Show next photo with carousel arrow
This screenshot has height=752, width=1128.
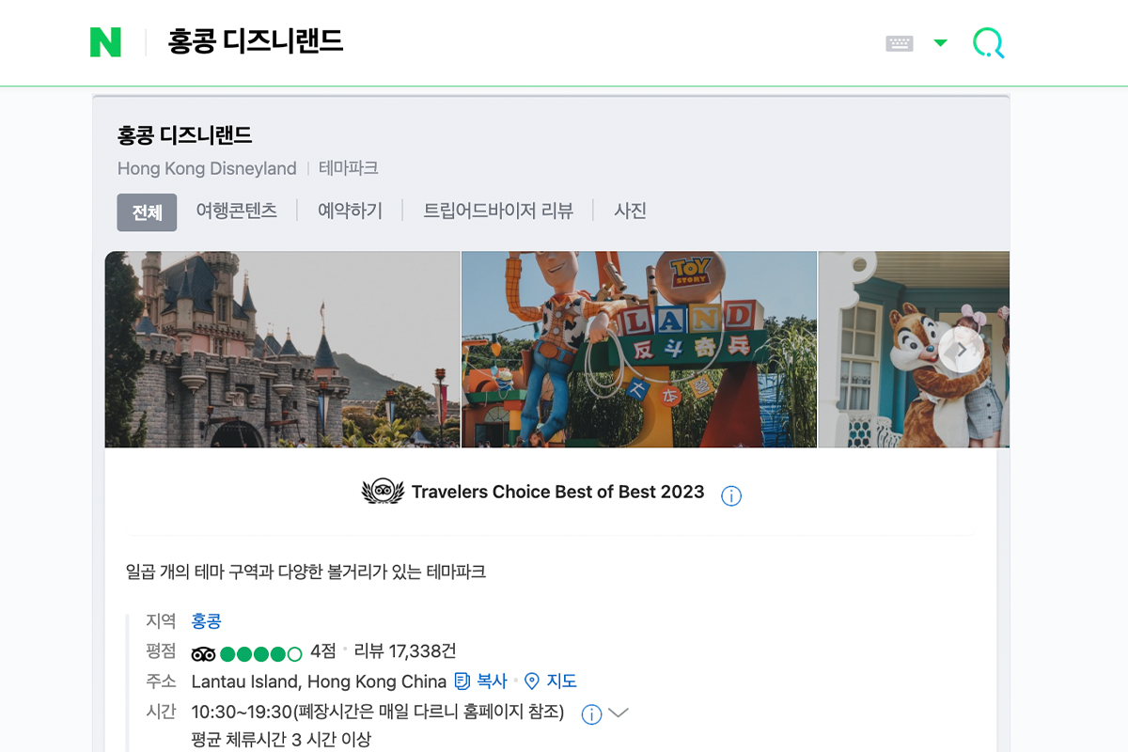961,350
